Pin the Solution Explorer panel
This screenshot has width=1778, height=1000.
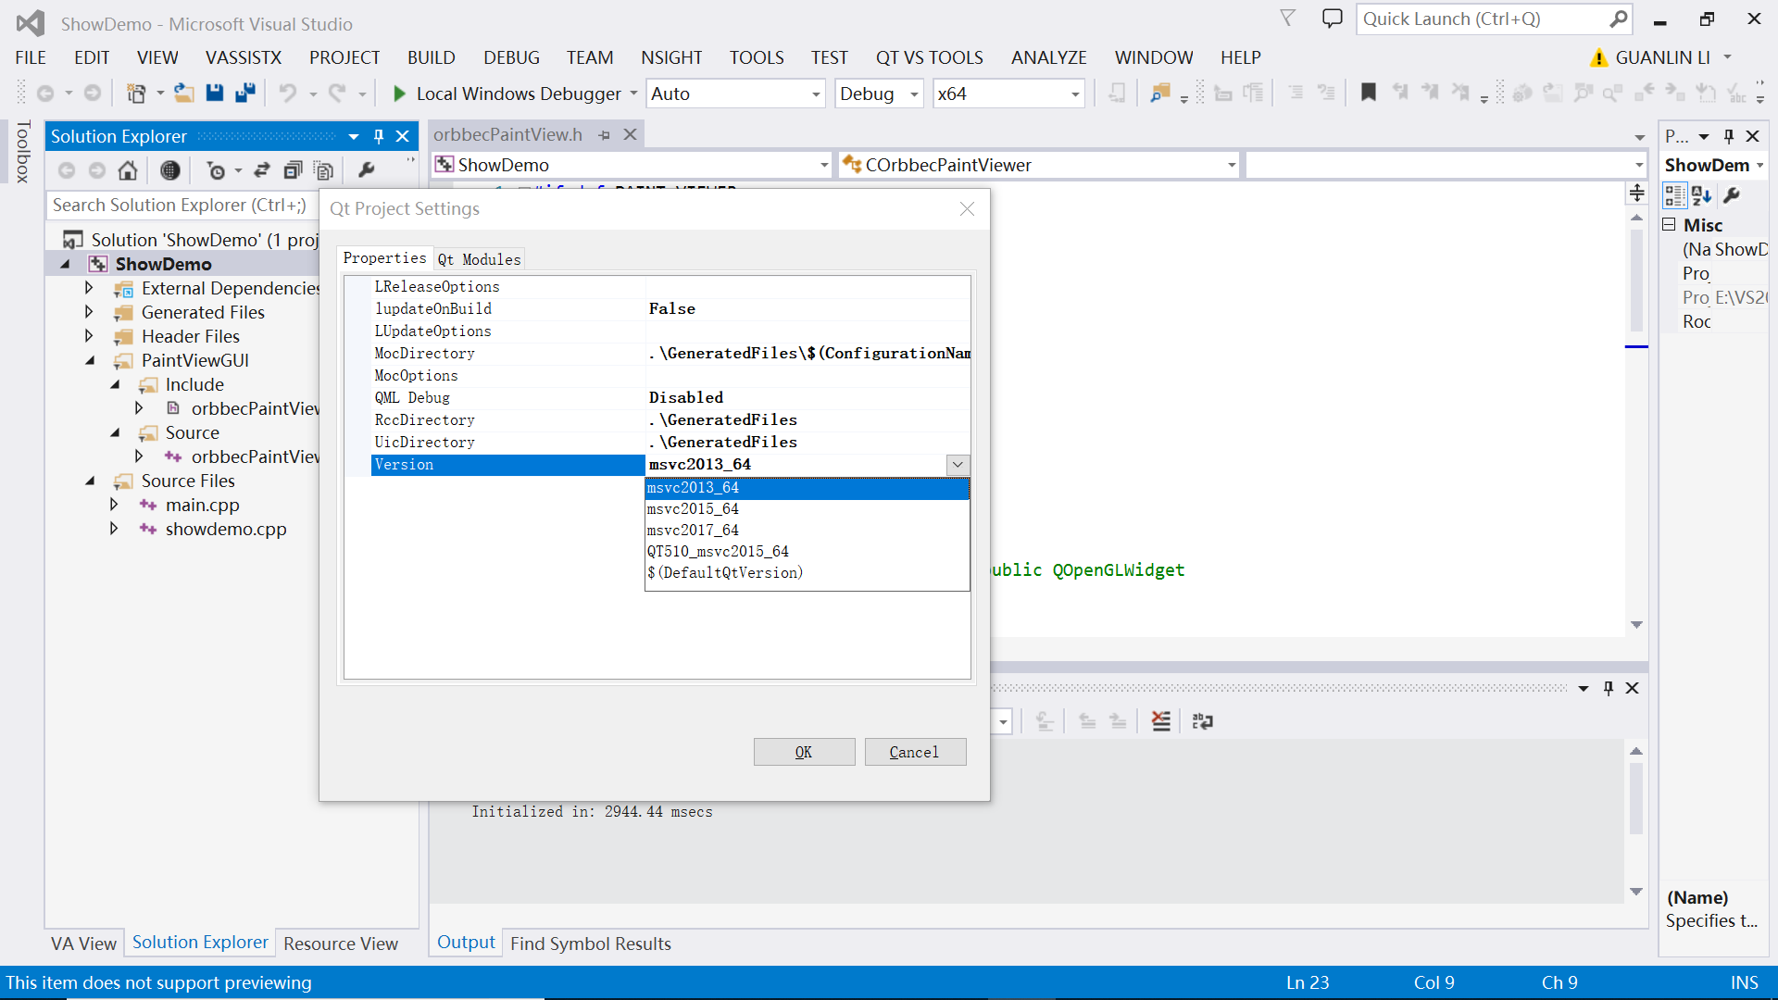(378, 136)
